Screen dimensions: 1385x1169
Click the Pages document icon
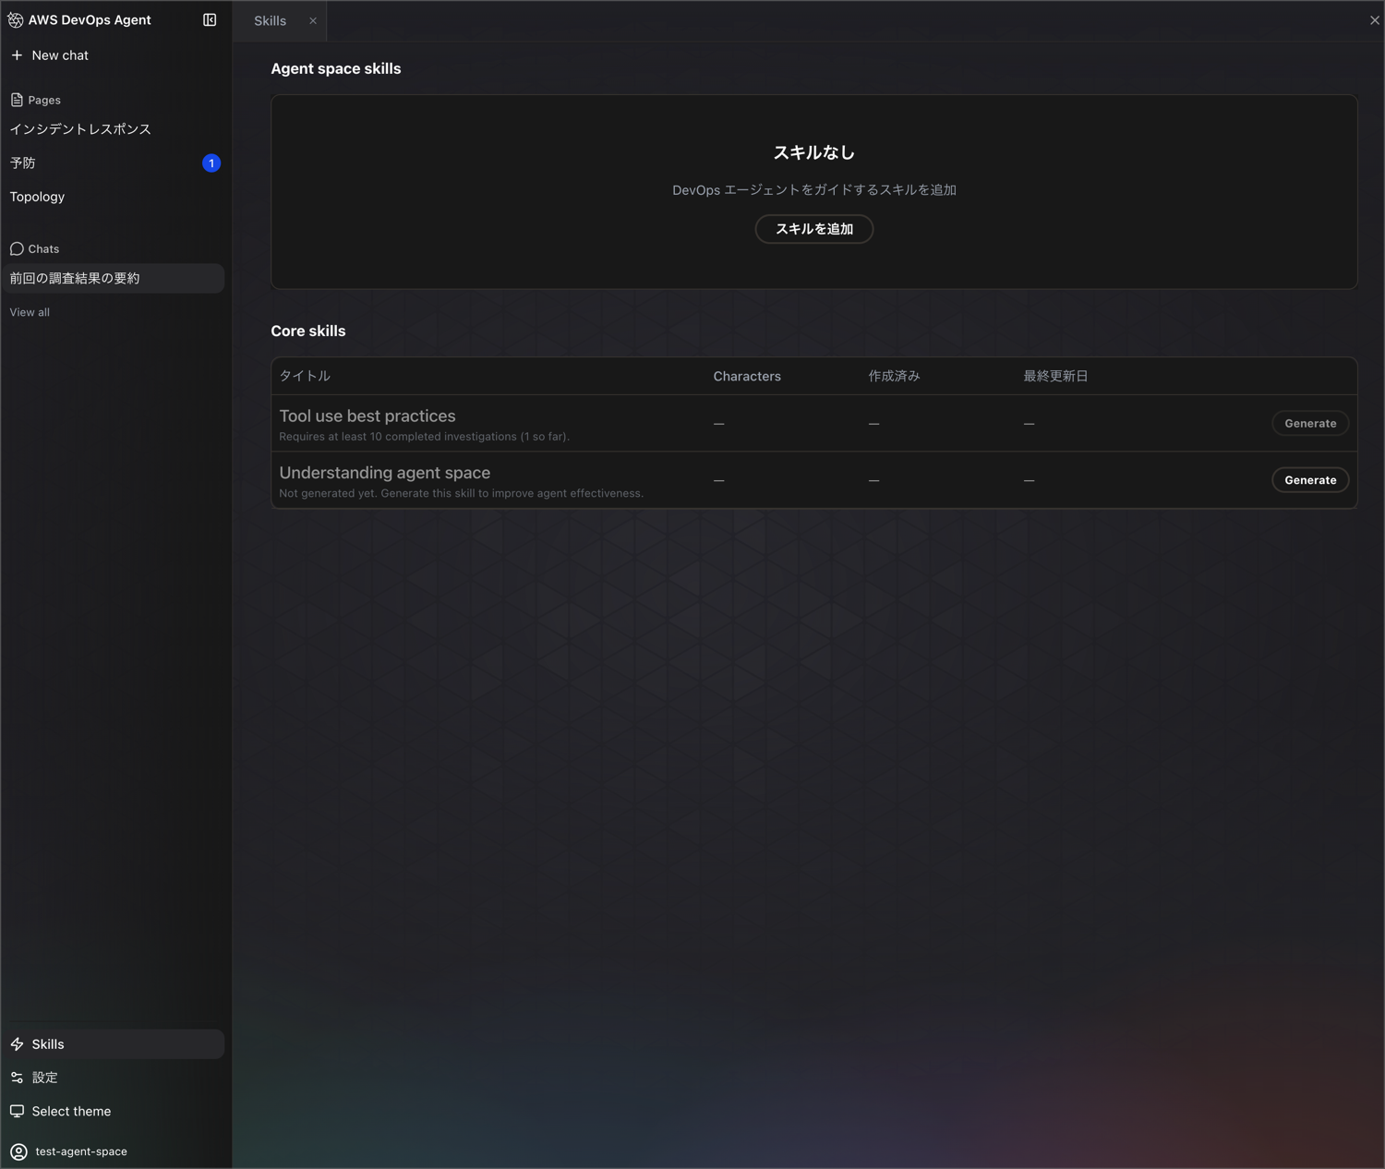(16, 99)
